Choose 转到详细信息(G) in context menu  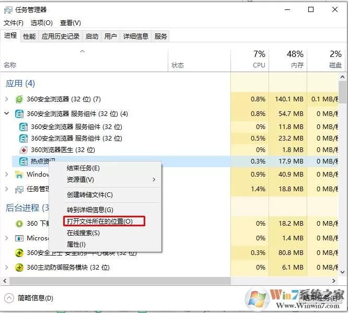90,210
